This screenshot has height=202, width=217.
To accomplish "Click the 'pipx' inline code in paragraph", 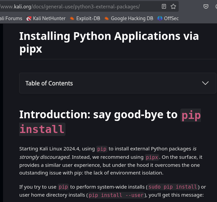I will point(152,157).
